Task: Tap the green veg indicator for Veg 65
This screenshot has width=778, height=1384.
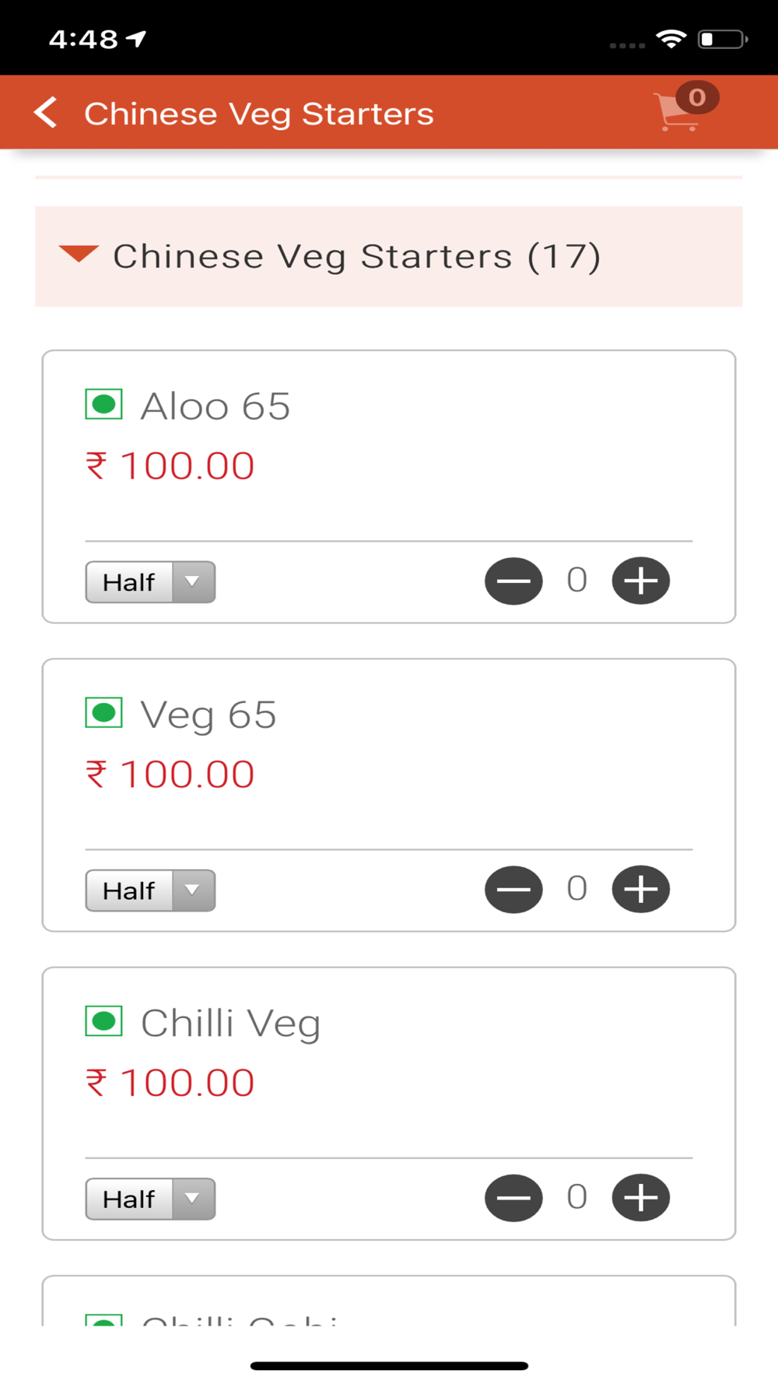Action: (x=103, y=713)
